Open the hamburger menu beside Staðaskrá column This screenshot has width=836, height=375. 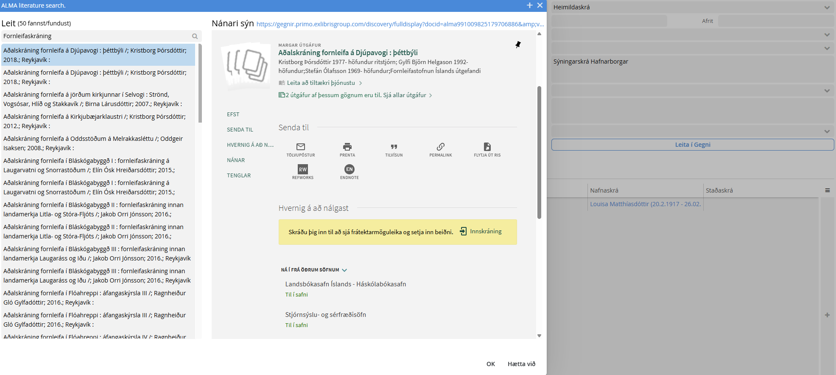827,190
